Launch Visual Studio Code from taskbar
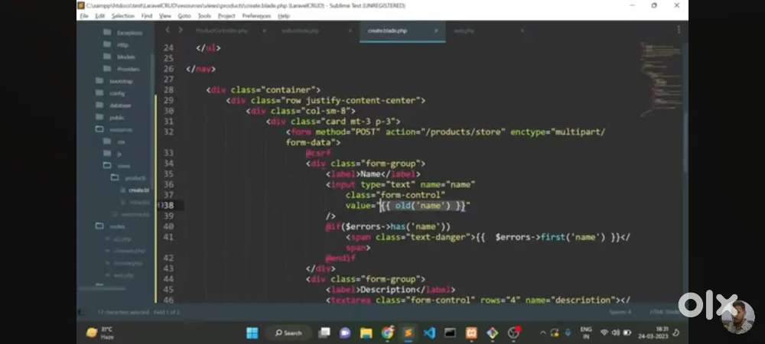This screenshot has width=765, height=344. click(x=429, y=333)
